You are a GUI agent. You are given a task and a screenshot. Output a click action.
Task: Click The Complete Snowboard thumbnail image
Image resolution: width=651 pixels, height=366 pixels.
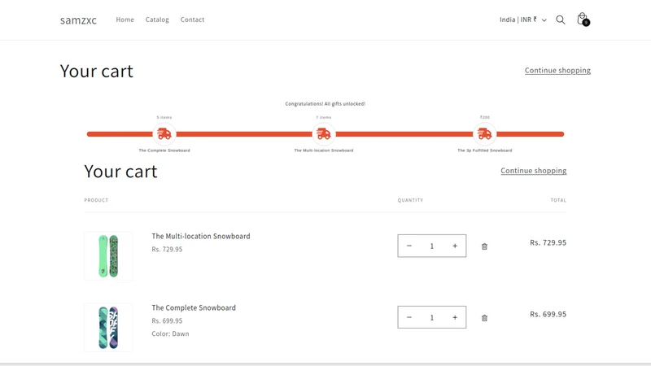(108, 328)
